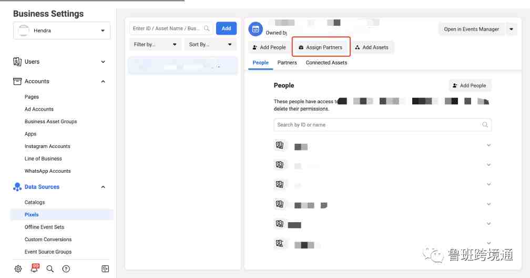Open the settings gear icon
This screenshot has width=530, height=278.
click(x=18, y=269)
